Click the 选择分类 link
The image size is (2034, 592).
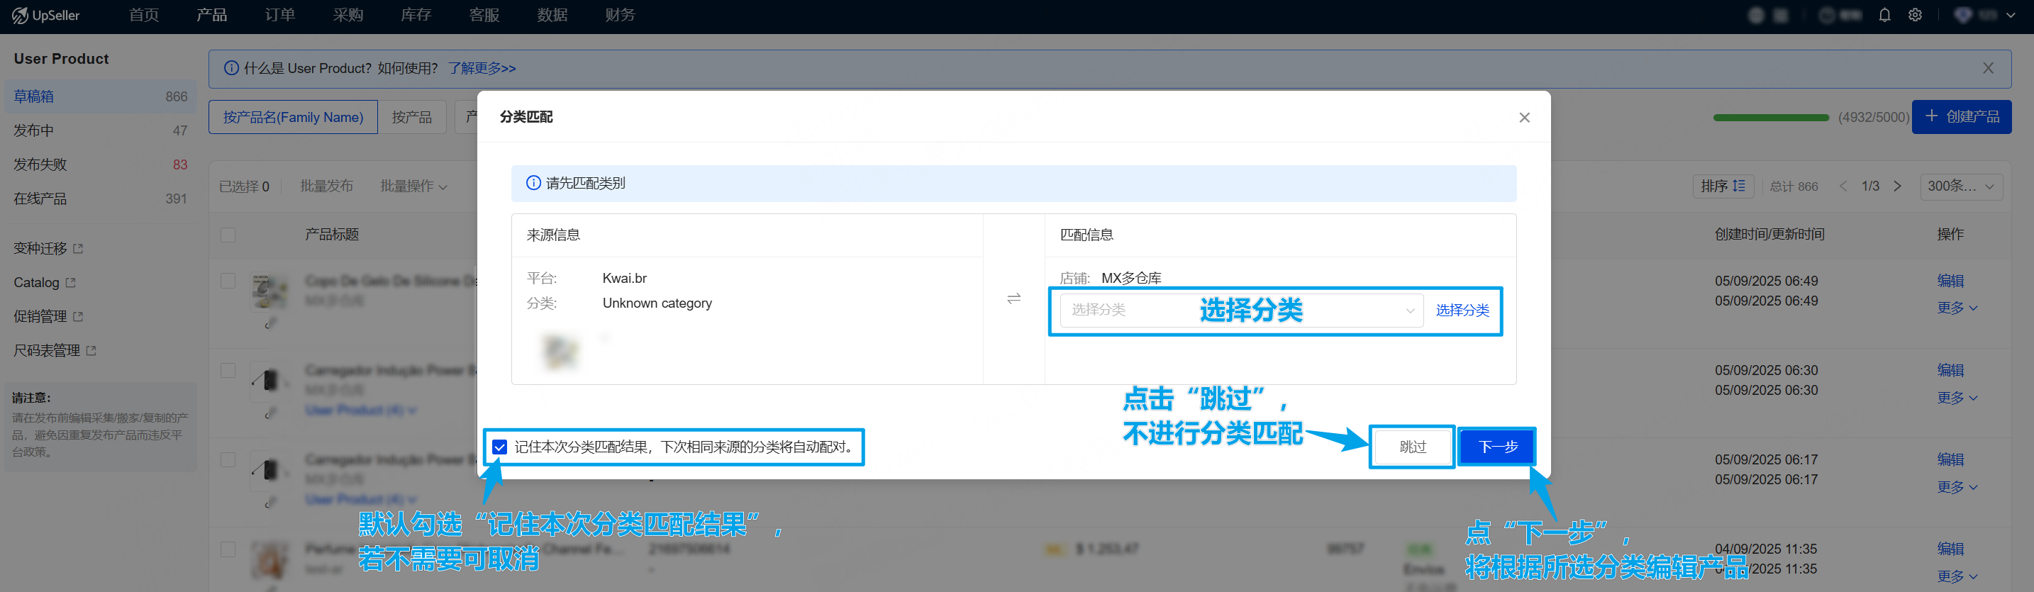coord(1462,311)
